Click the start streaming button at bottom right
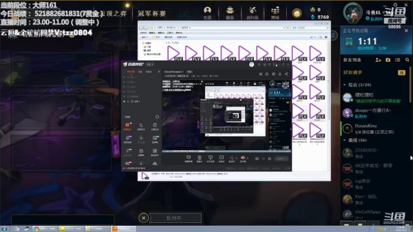 (281, 159)
